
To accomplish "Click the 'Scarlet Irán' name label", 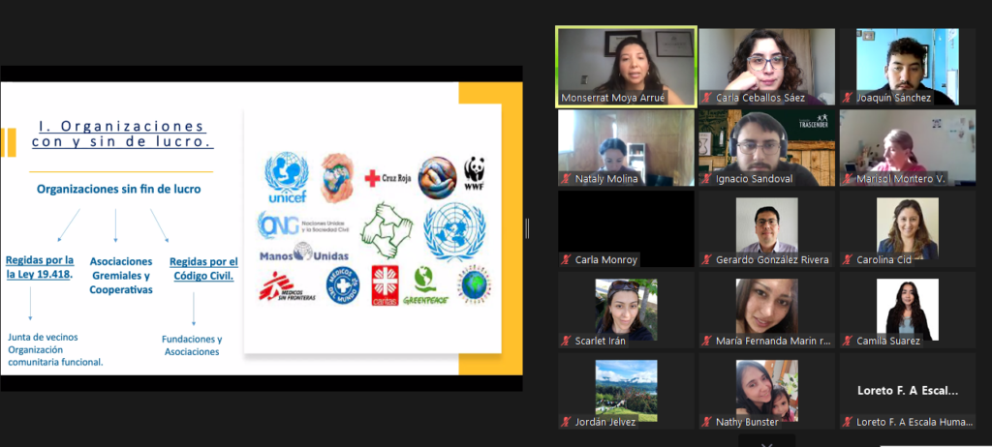I will tap(601, 341).
